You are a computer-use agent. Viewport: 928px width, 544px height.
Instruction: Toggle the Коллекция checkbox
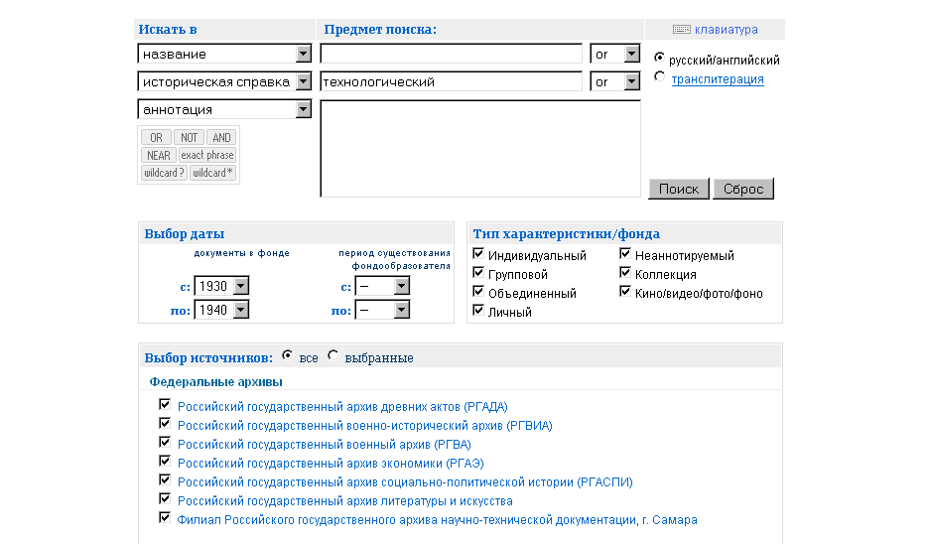[x=625, y=274]
